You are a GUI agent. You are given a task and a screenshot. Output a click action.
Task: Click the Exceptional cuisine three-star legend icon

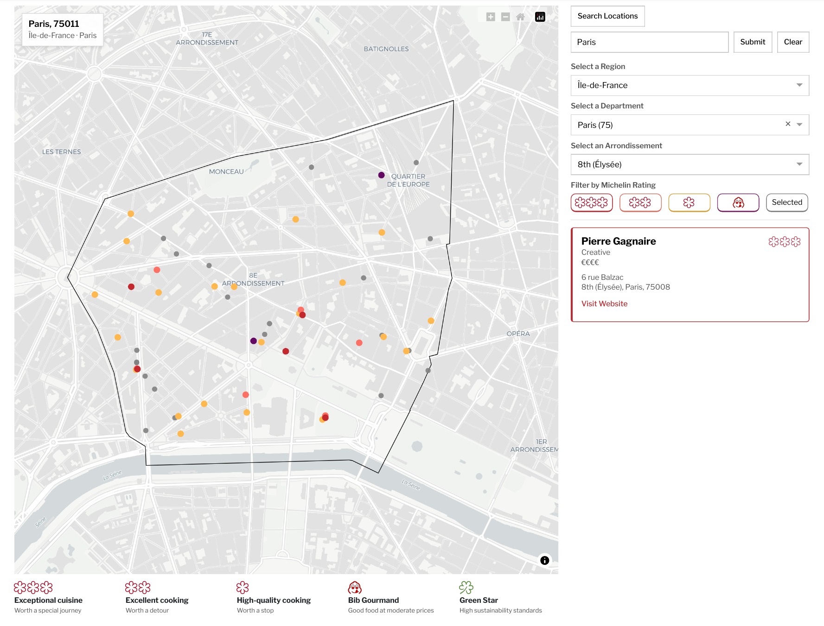click(33, 588)
